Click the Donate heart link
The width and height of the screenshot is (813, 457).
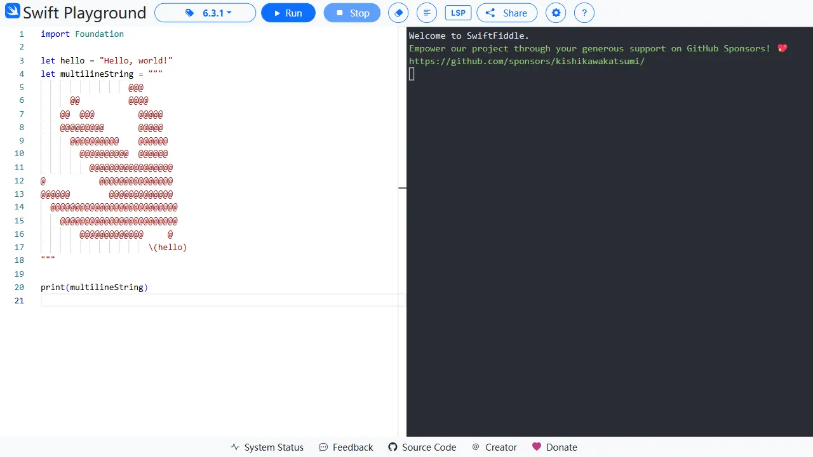click(554, 447)
